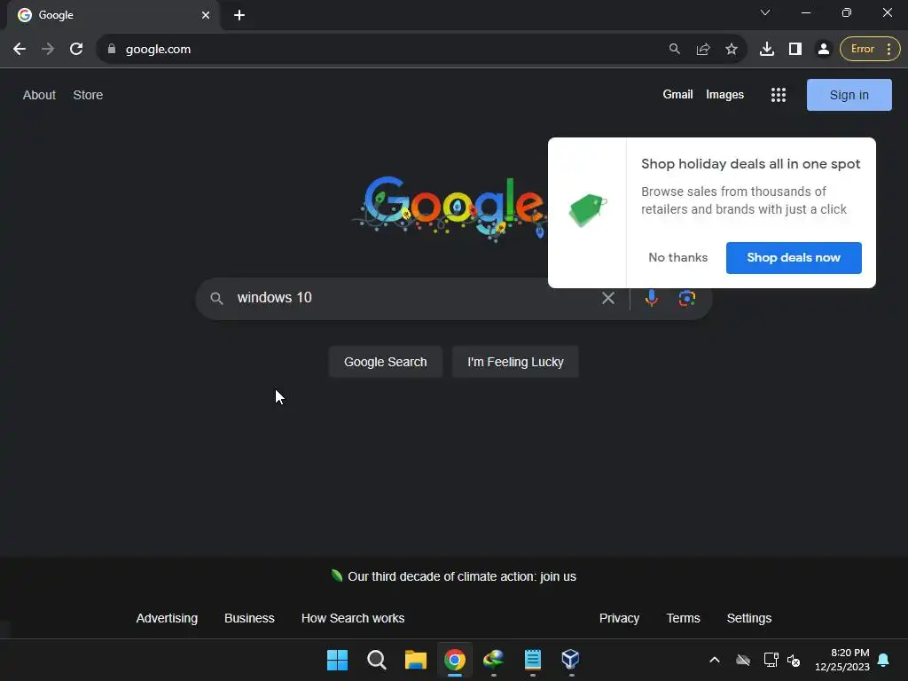Reload the Google page

coord(76,50)
